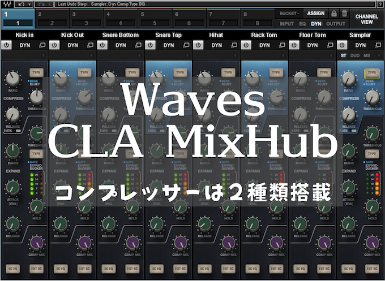Switch to the INPUT section tab
The width and height of the screenshot is (385, 281).
[x=286, y=24]
